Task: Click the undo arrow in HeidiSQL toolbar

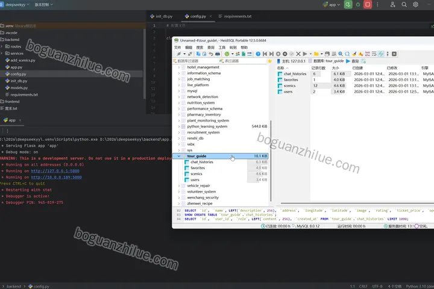Action: coord(211,54)
